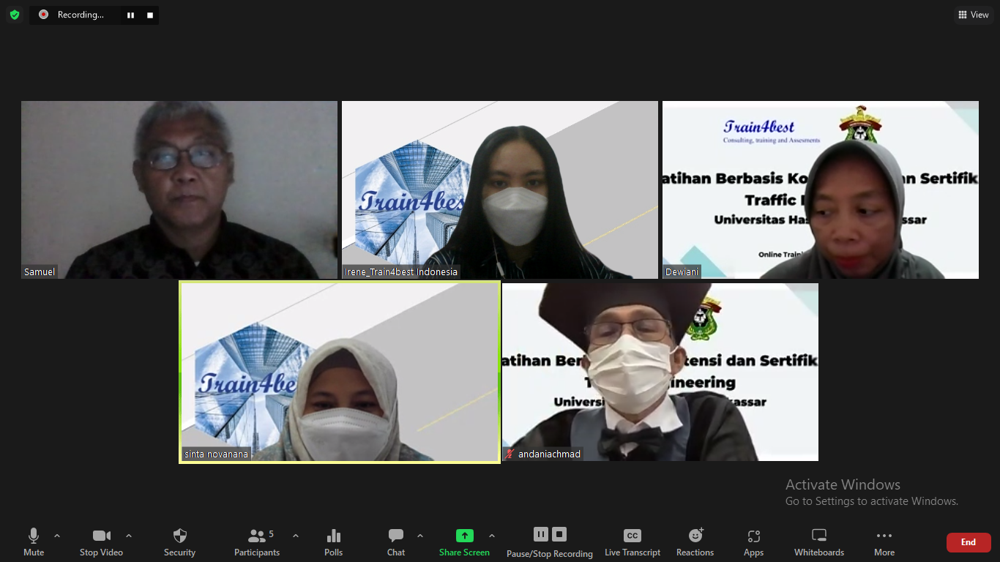Expand audio options arrow beside Mute

(57, 536)
